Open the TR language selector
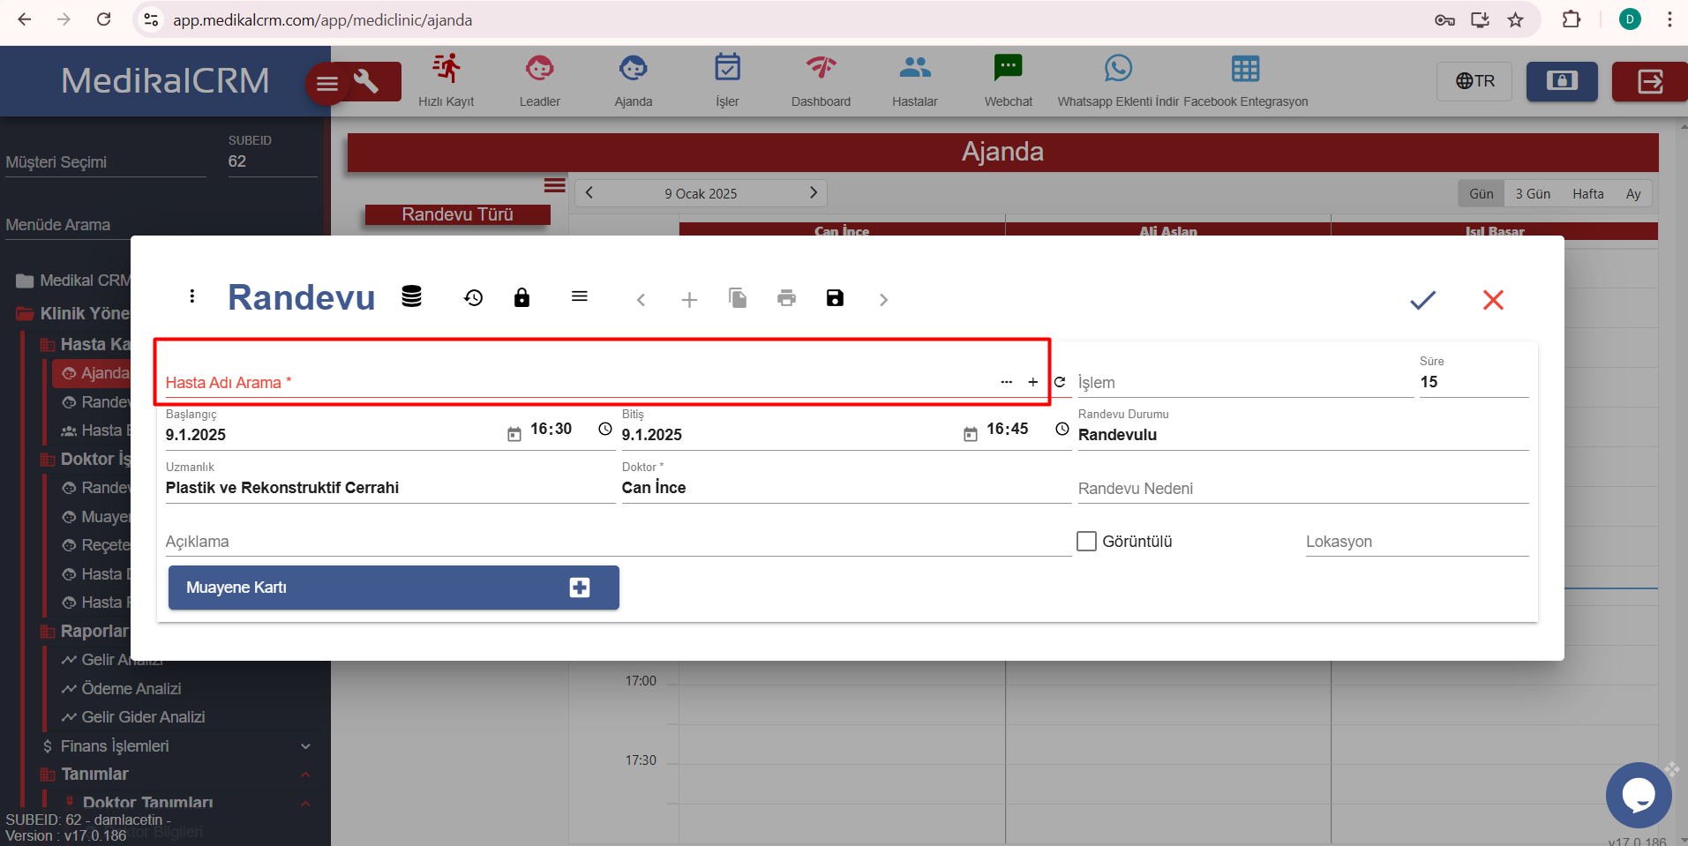 click(1474, 81)
